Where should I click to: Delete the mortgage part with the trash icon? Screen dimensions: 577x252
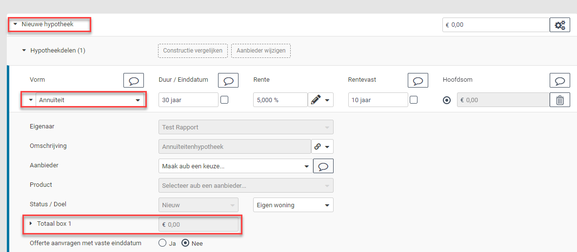point(560,100)
